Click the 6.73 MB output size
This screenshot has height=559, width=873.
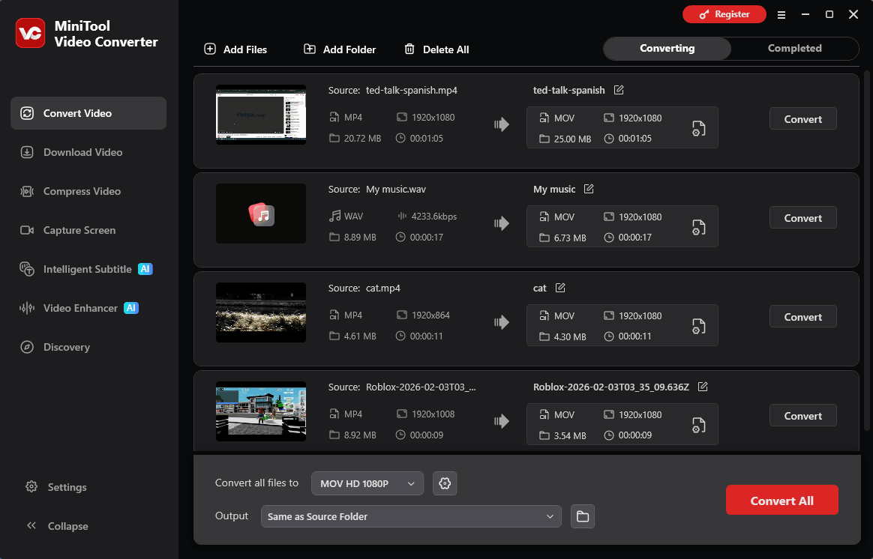pyautogui.click(x=570, y=238)
